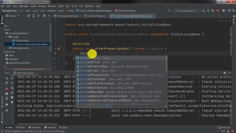The width and height of the screenshot is (236, 133).
Task: Open the Maven side panel
Action: (x=234, y=20)
